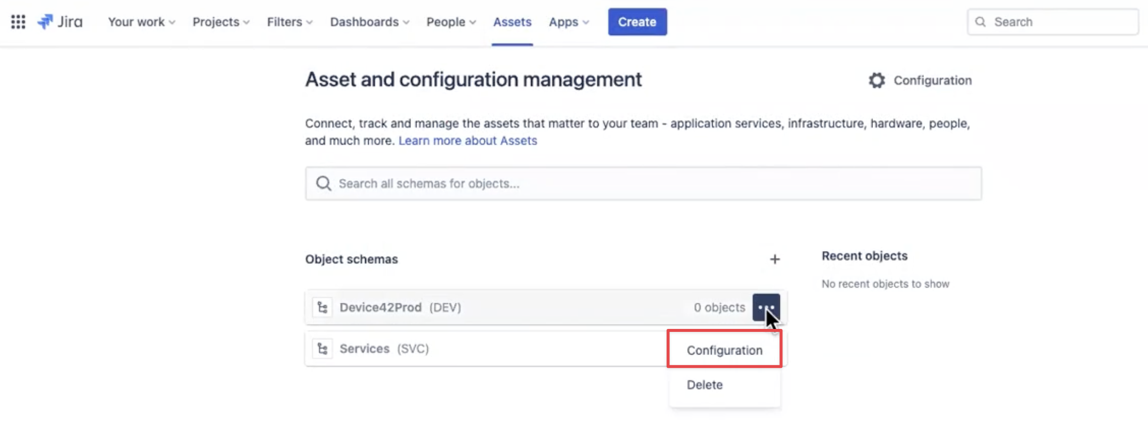Open the Apps dropdown
This screenshot has height=434, width=1148.
tap(569, 22)
